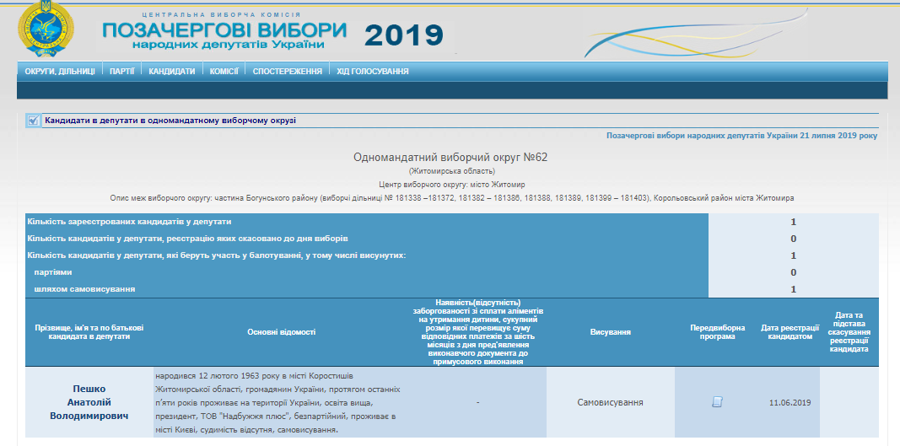Open the candidate's election program document icon
Image resolution: width=900 pixels, height=446 pixels.
[717, 402]
